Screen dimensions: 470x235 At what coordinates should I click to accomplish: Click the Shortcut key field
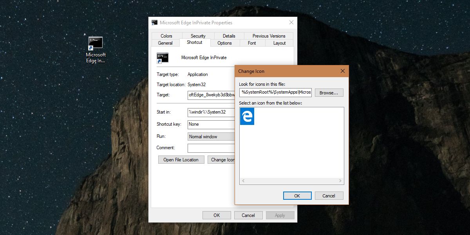[x=211, y=124]
